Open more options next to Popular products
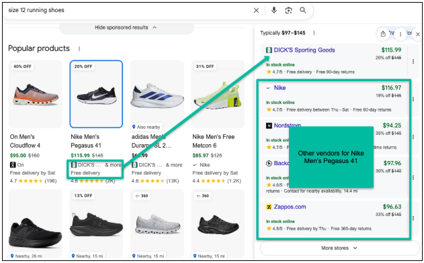The width and height of the screenshot is (424, 263). point(79,49)
